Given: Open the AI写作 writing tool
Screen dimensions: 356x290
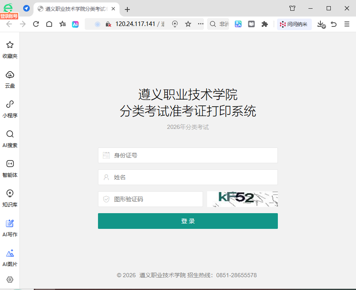Looking at the screenshot, I should point(10,228).
